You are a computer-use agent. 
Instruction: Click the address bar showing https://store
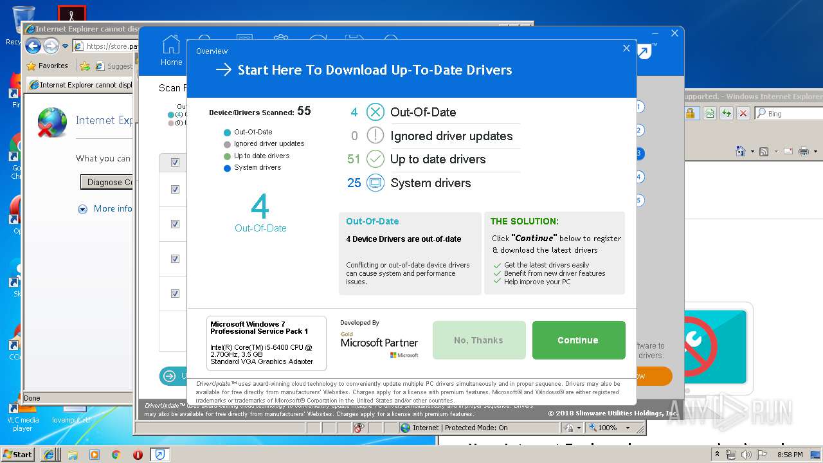coord(105,46)
